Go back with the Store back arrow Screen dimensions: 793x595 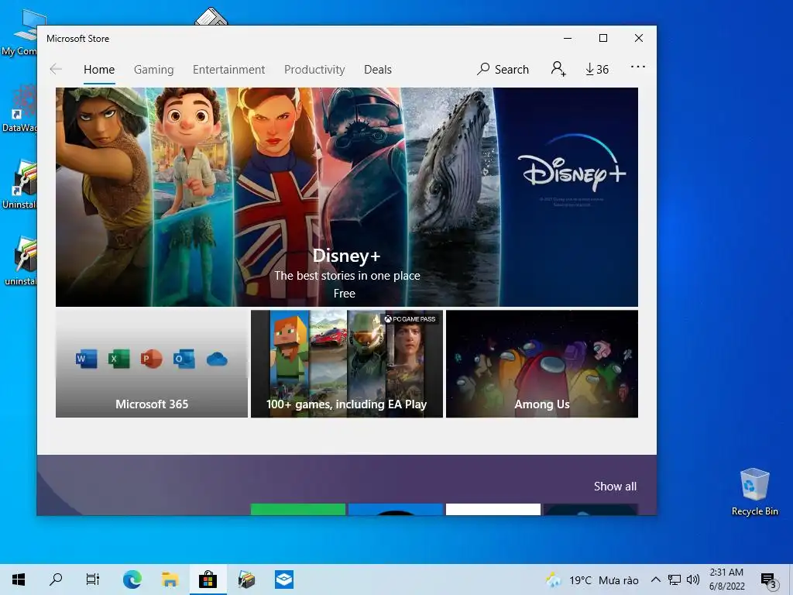[x=56, y=69]
